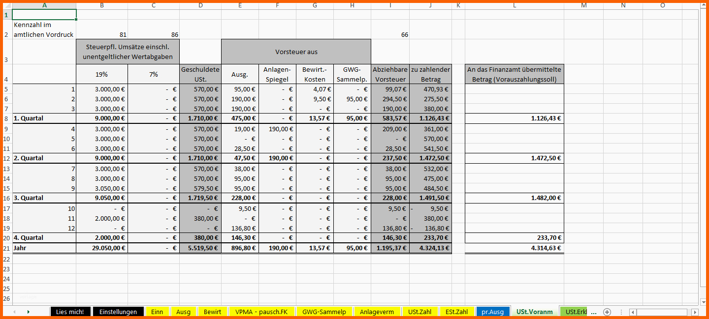Viewport: 709px width, 319px height.
Task: Select column header L
Action: point(514,5)
